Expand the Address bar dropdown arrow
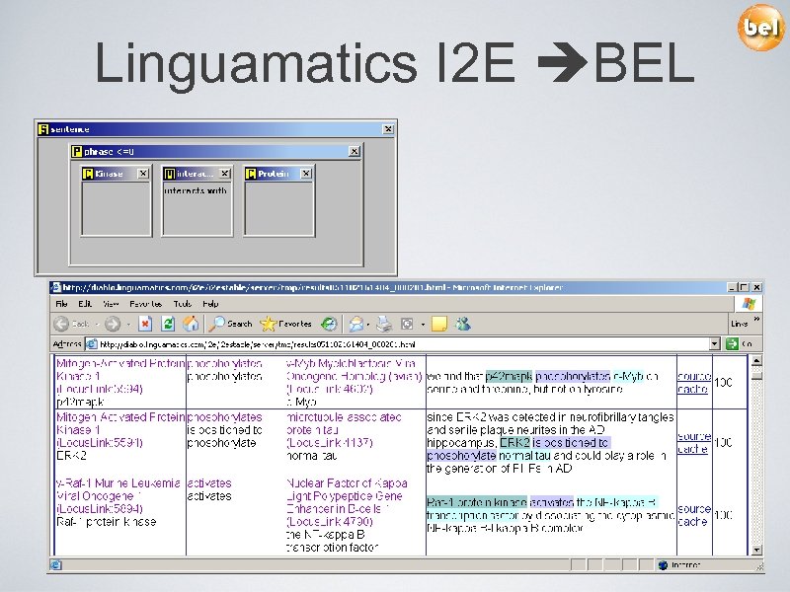 (x=715, y=344)
